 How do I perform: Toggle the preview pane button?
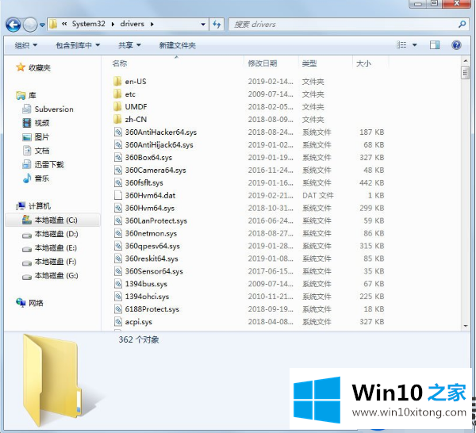click(x=435, y=45)
